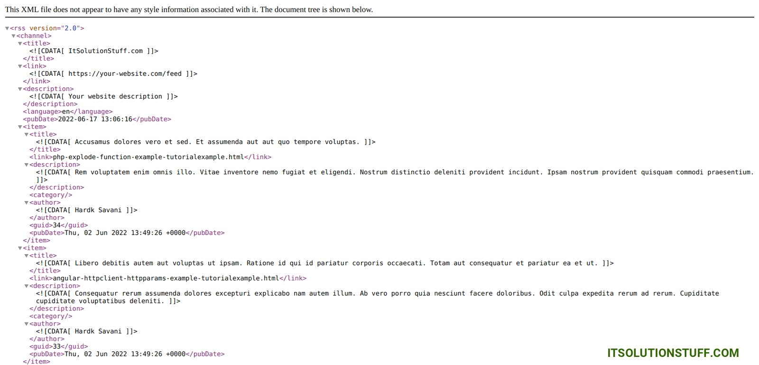This screenshot has width=759, height=365.
Task: Click the angular-httpclient-httpparams-example link text
Action: coord(166,278)
